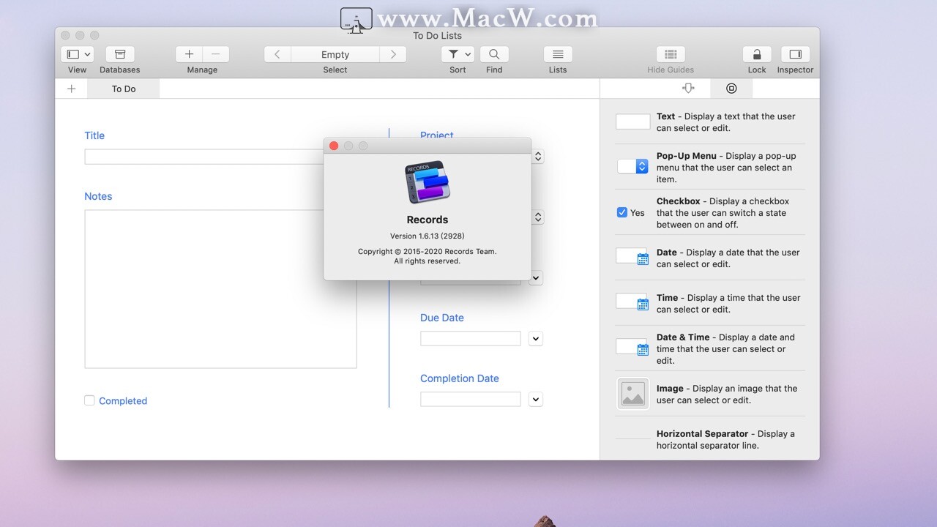The image size is (937, 527).
Task: Select the field elements inspector tab
Action: tap(688, 88)
